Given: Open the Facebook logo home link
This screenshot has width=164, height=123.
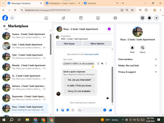Looking at the screenshot, I should click(x=5, y=18).
